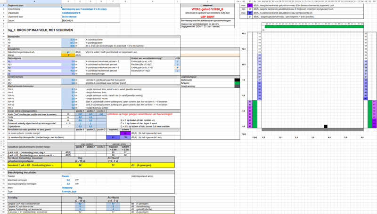
Task: Select Yontv positie 2 value 4,0
Action: click(90, 117)
